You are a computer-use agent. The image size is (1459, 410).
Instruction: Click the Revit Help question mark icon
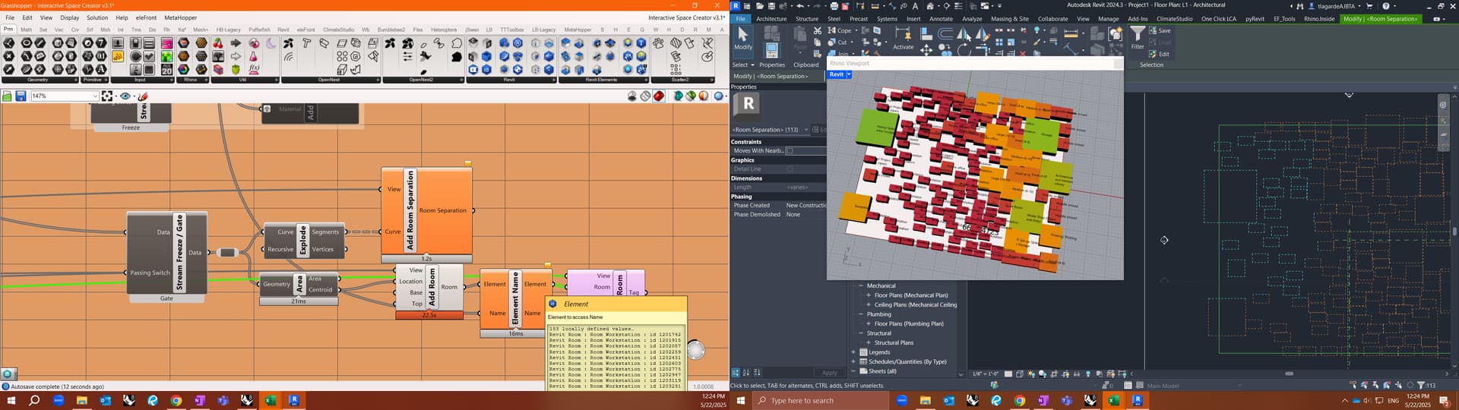click(1385, 6)
